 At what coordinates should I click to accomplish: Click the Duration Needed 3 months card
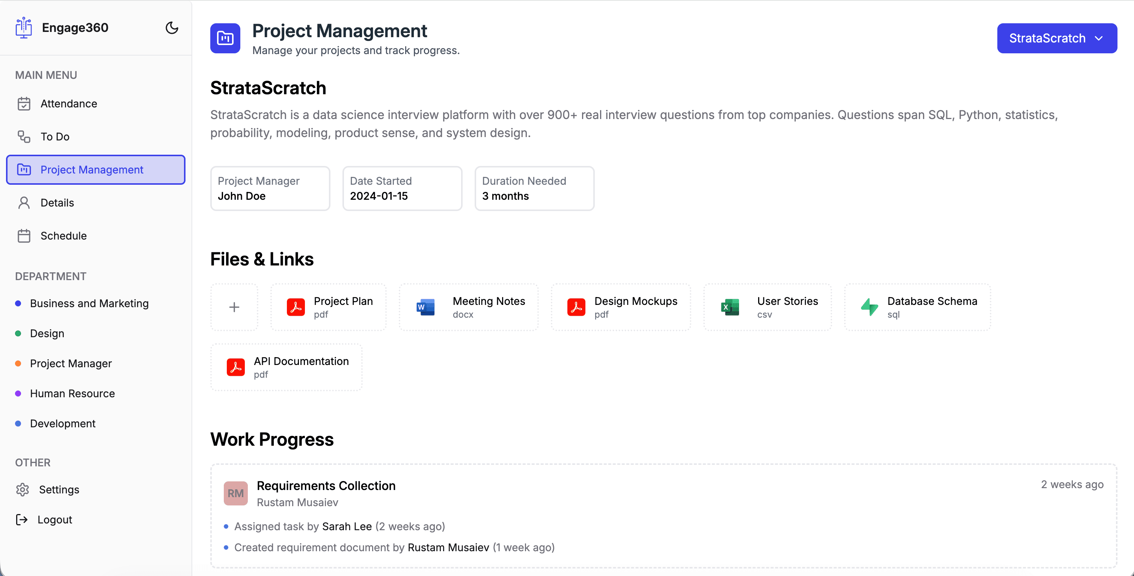pyautogui.click(x=534, y=188)
